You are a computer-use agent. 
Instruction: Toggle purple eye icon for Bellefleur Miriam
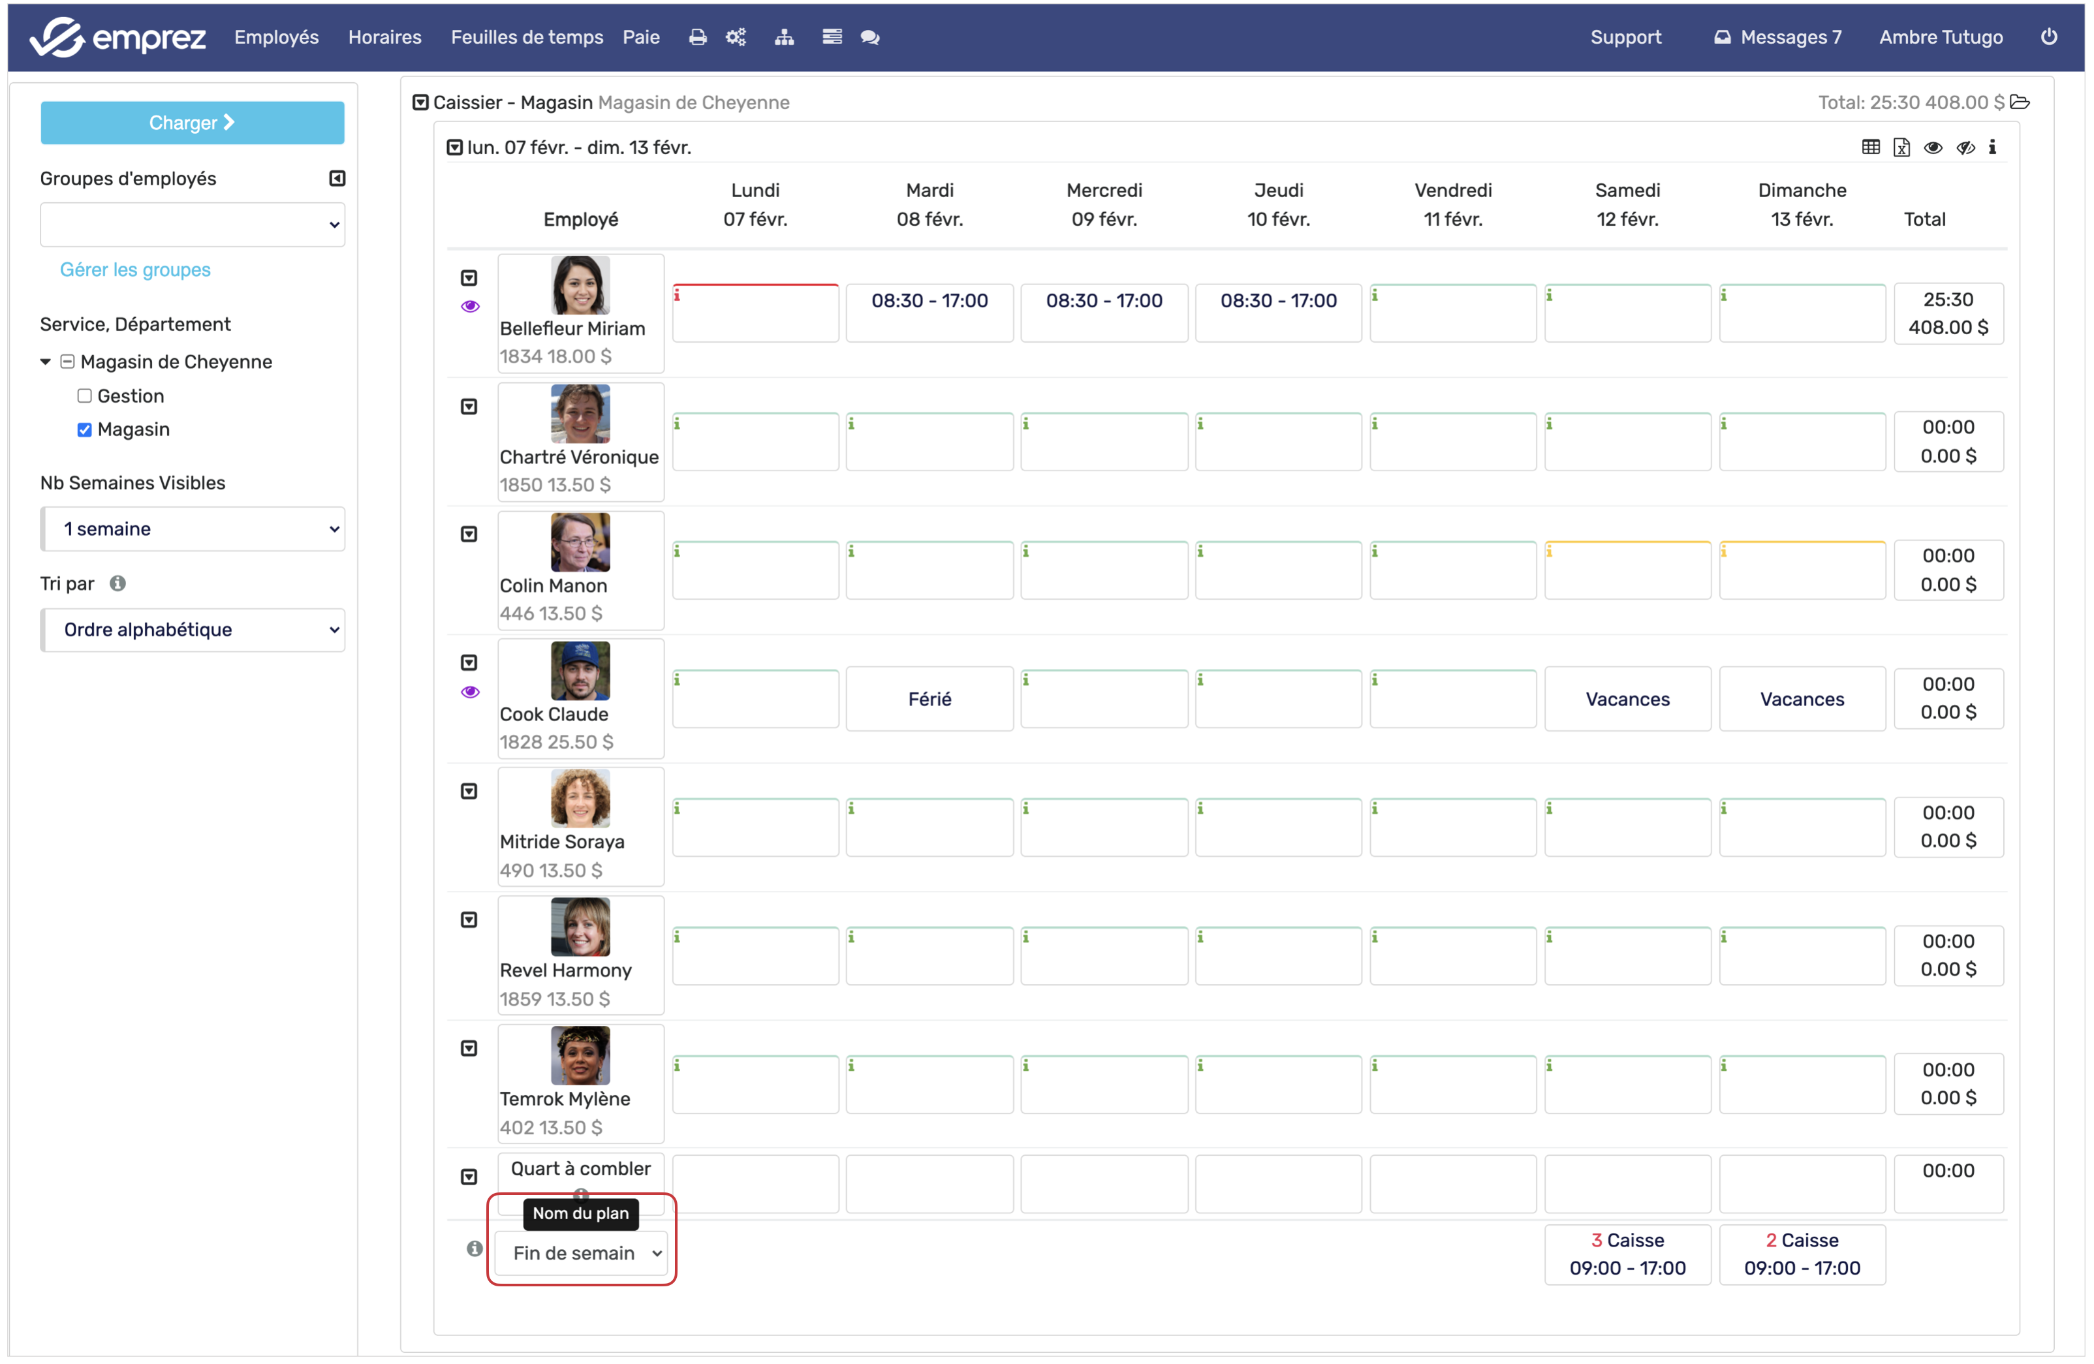(x=470, y=307)
